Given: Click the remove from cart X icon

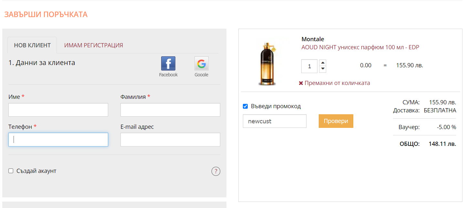Looking at the screenshot, I should coord(301,83).
